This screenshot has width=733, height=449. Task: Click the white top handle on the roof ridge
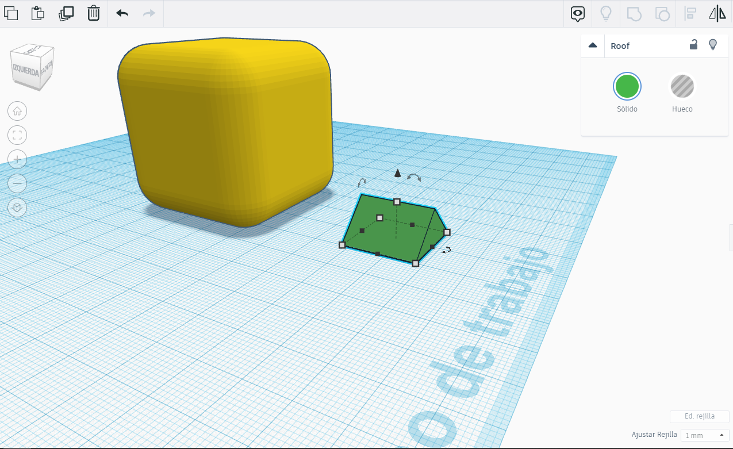point(397,202)
